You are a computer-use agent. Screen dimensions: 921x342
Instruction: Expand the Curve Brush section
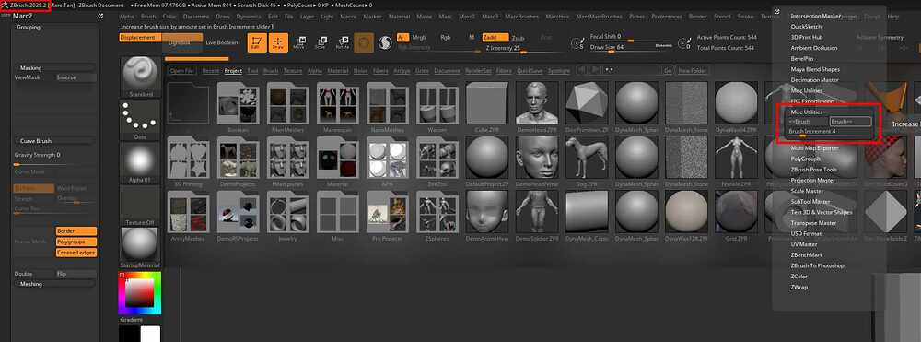coord(54,141)
